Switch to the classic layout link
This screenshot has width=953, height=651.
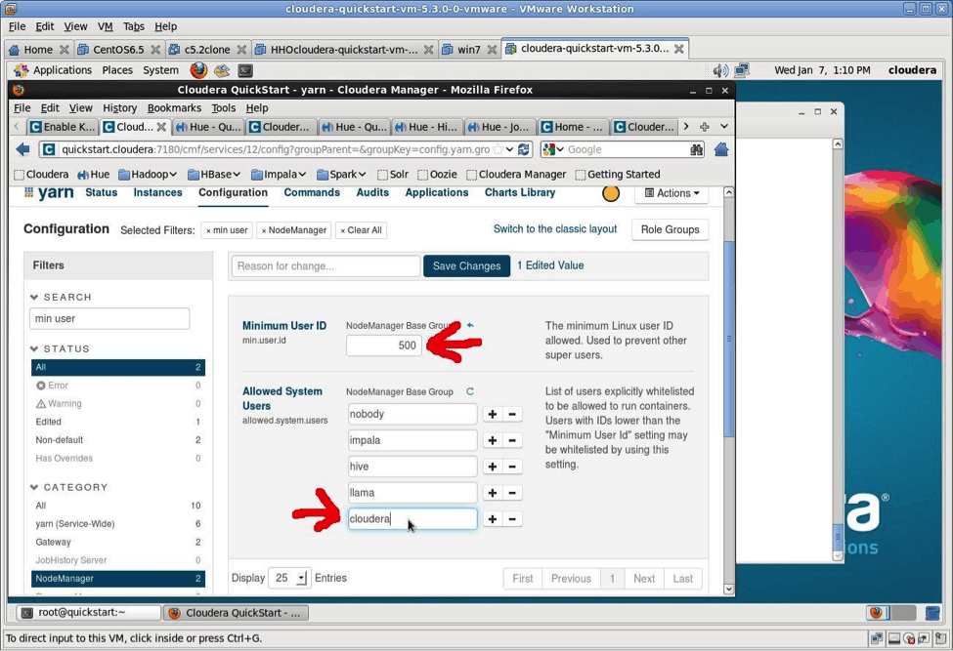pos(554,229)
